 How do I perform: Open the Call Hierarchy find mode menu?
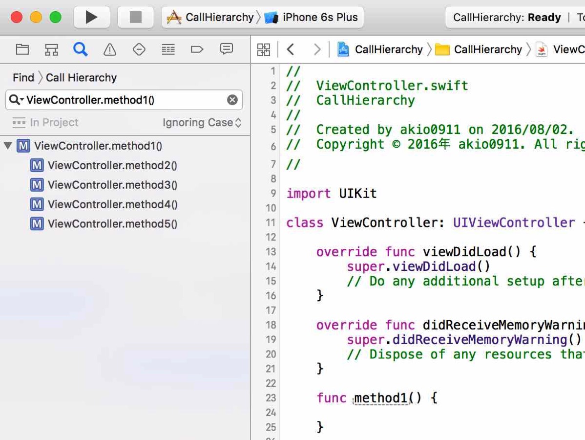tap(82, 78)
